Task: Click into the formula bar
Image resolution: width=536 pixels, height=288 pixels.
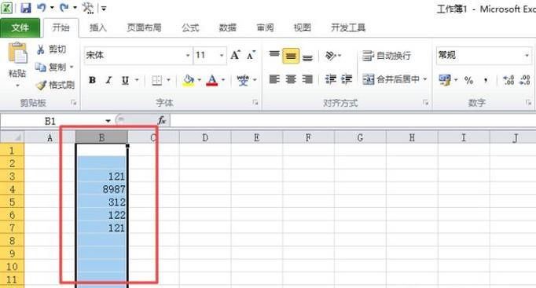Action: tap(352, 121)
